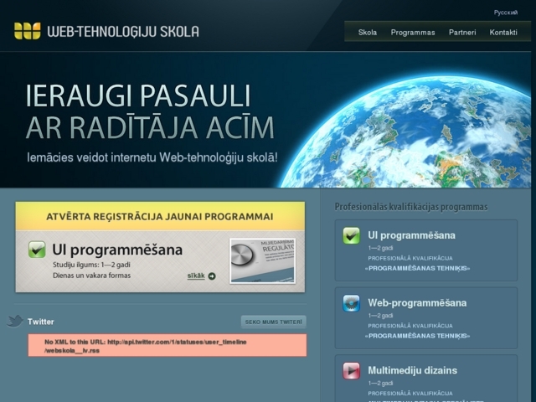
Task: Click the blue gear icon for Web-programmēšana
Action: tap(352, 303)
